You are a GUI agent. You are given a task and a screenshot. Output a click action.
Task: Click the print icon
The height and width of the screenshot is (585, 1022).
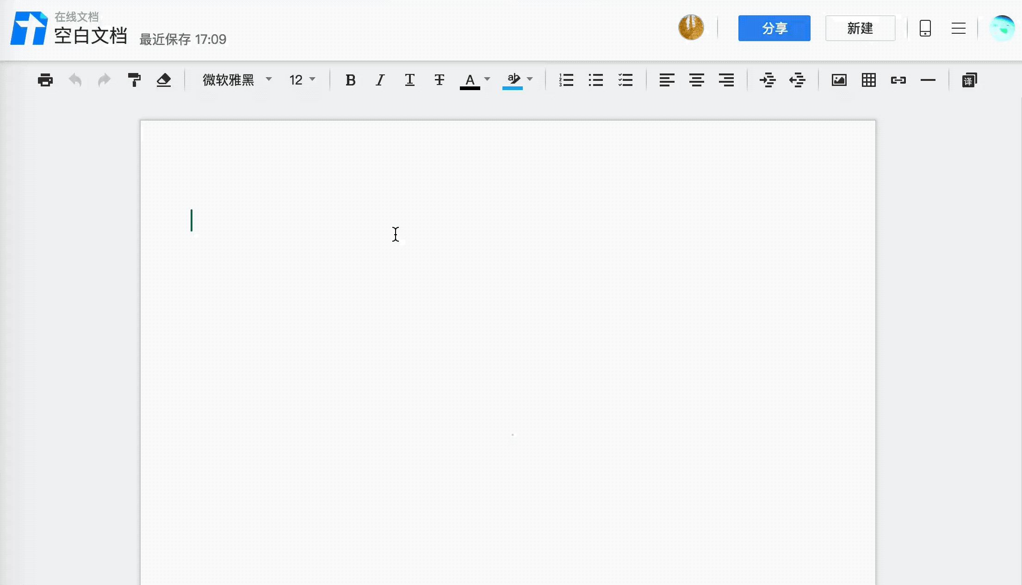click(45, 80)
